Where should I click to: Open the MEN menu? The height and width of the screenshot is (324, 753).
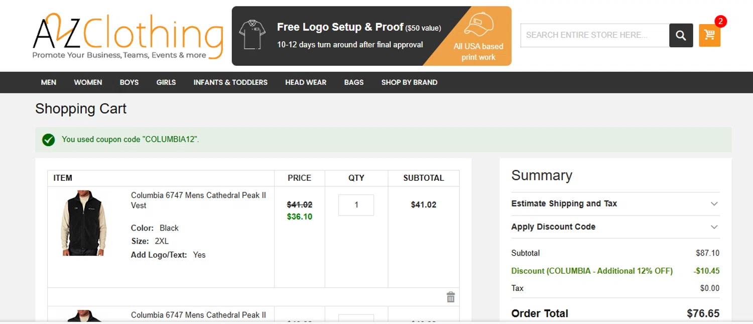[49, 82]
